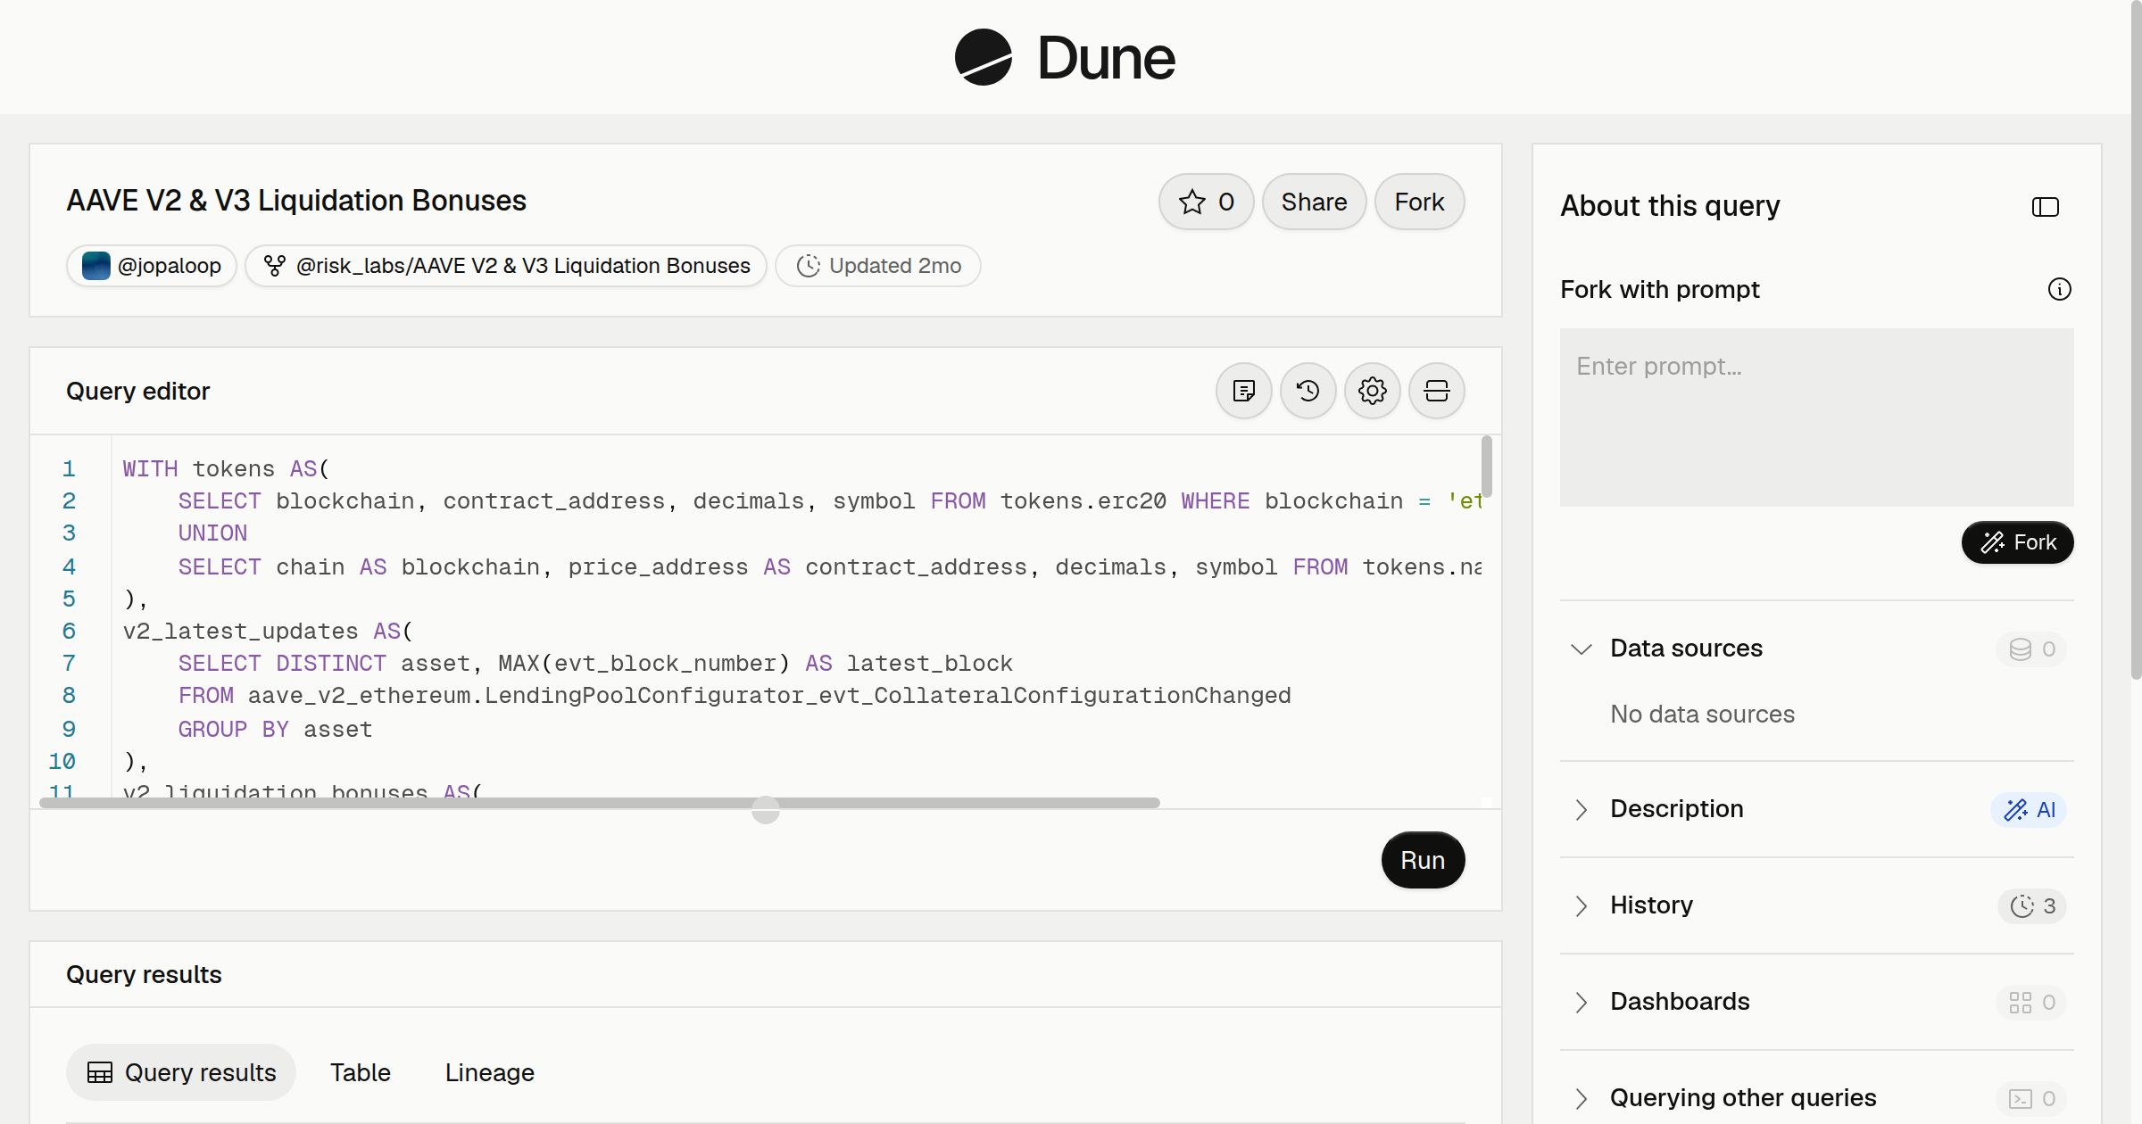Switch to the Lineage tab
2142x1124 pixels.
[490, 1072]
